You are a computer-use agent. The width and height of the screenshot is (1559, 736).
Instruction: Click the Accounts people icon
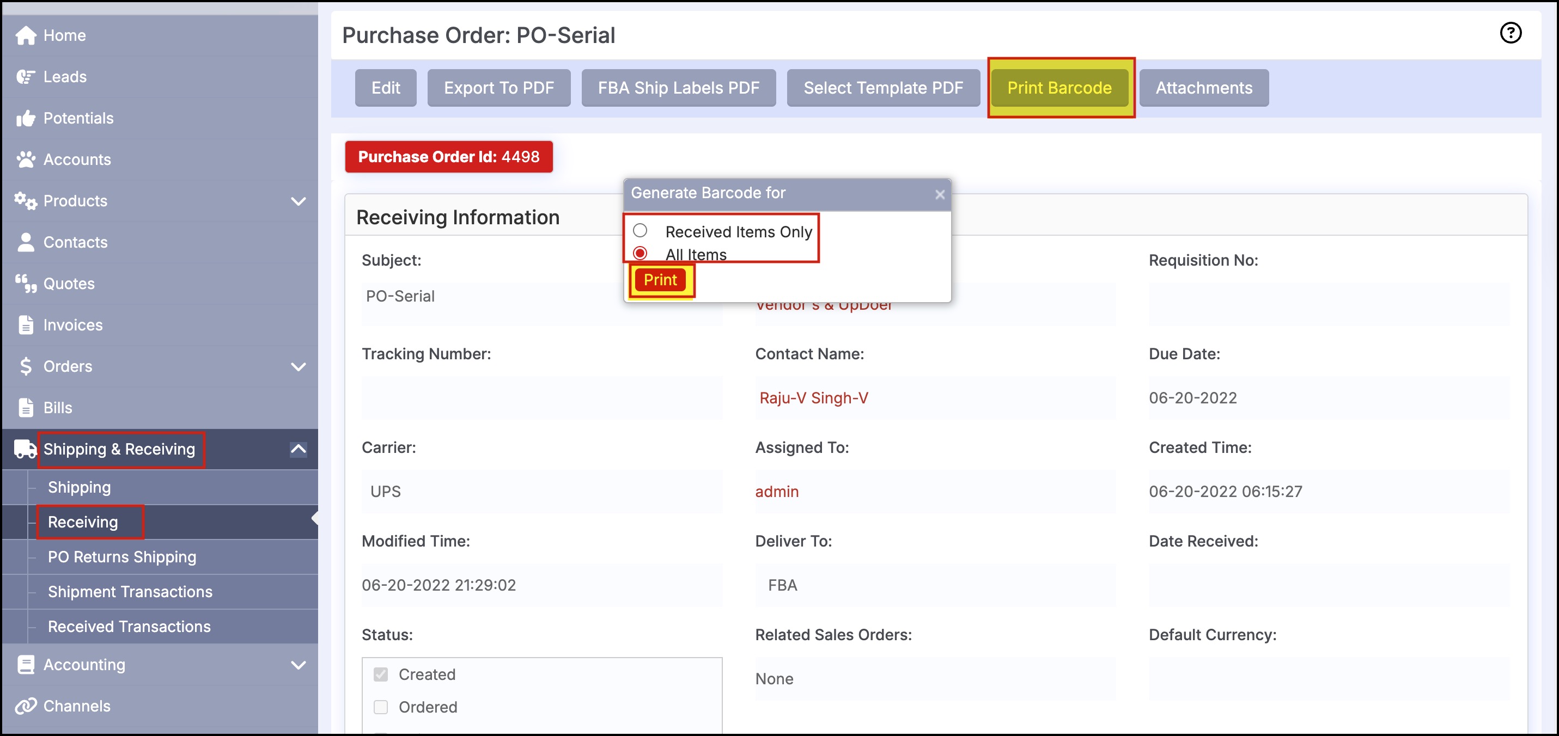[26, 160]
